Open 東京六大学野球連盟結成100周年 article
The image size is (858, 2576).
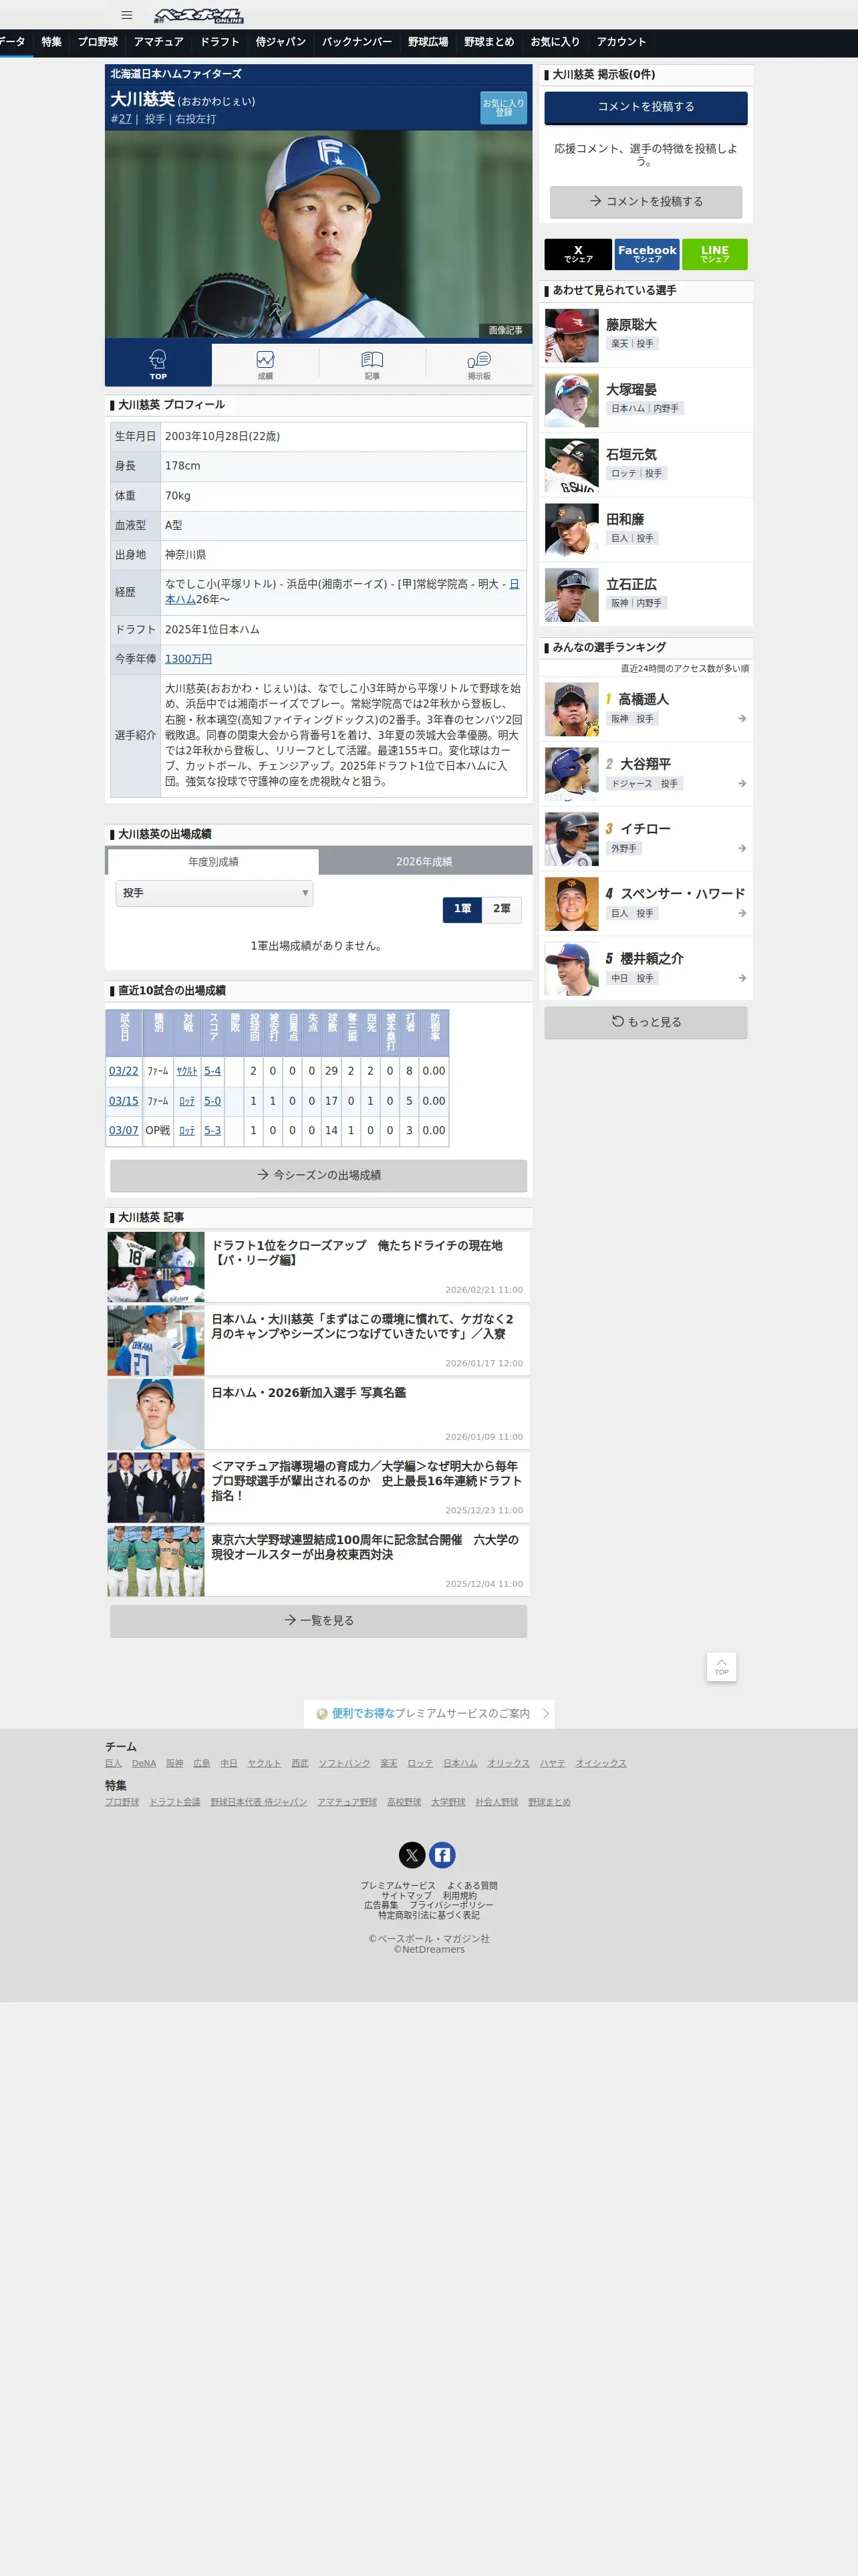pyautogui.click(x=319, y=1561)
